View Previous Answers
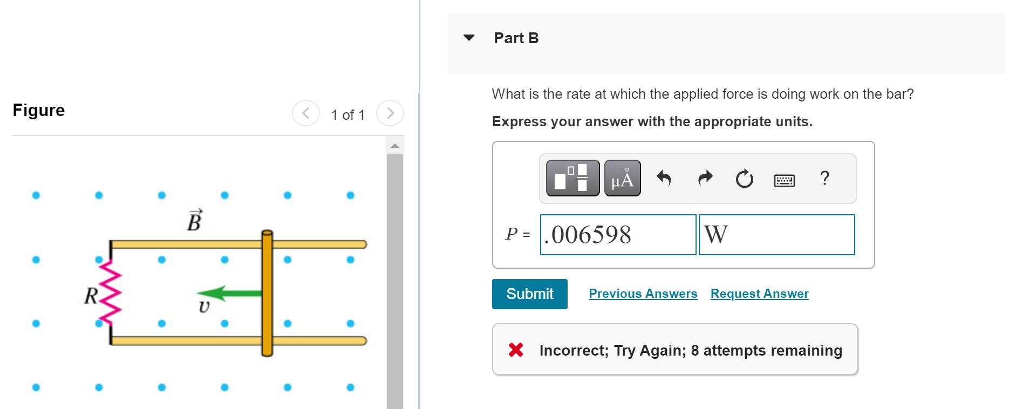Image resolution: width=1009 pixels, height=409 pixels. point(643,294)
